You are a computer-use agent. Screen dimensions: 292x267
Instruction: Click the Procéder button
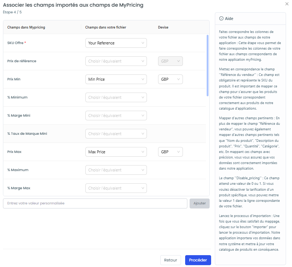[198, 260]
